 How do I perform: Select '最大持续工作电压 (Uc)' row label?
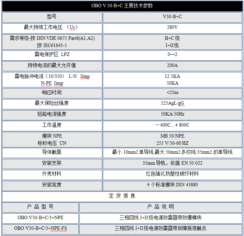51,27
